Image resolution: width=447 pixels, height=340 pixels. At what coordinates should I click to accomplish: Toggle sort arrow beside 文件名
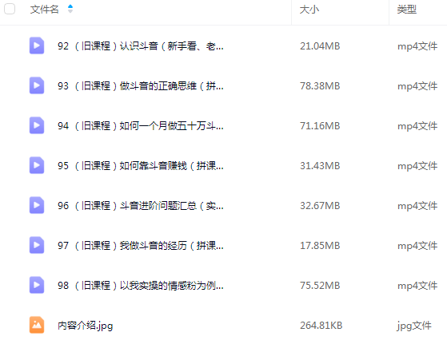pos(70,9)
